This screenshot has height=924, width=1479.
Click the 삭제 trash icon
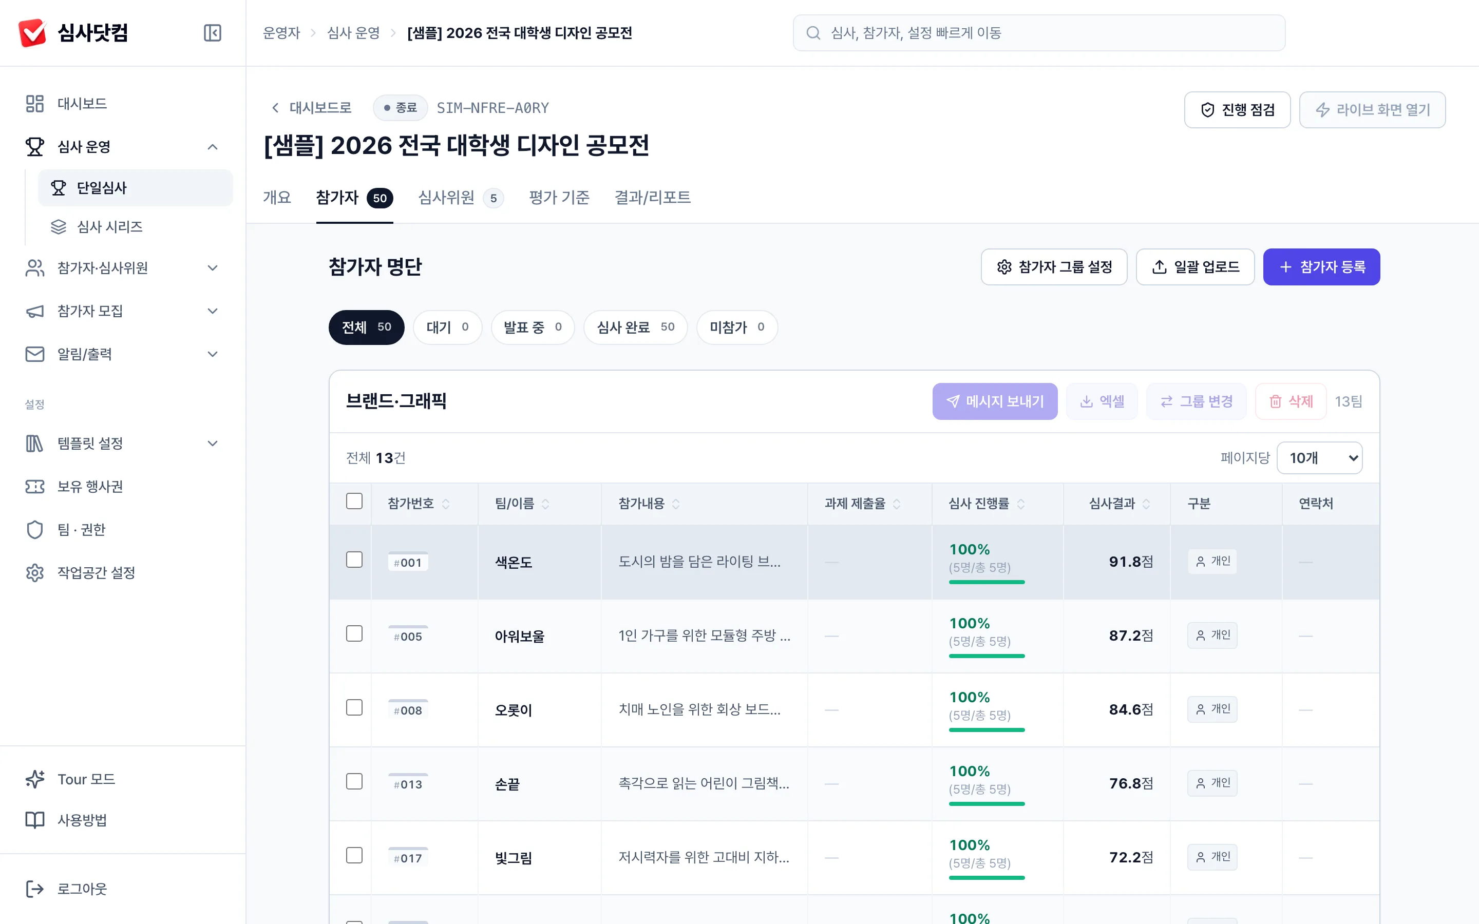tap(1275, 401)
